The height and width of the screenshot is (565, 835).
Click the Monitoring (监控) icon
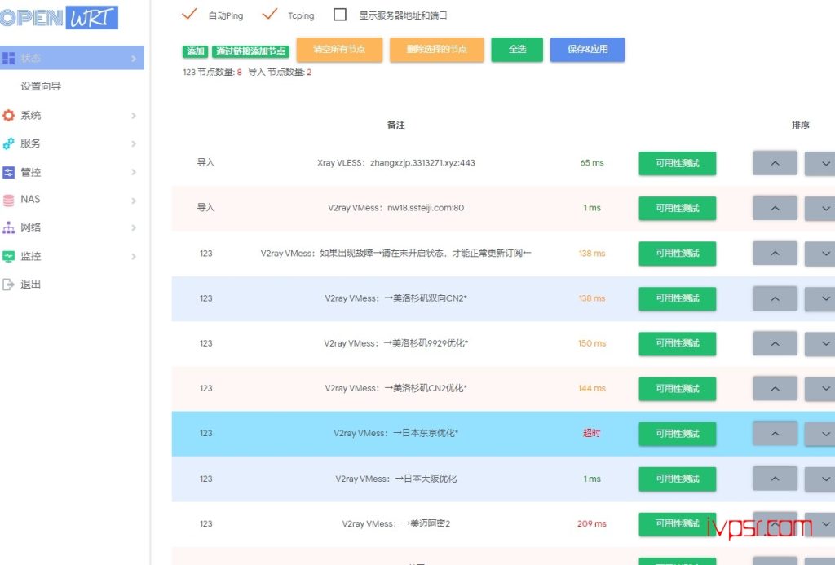(x=8, y=256)
